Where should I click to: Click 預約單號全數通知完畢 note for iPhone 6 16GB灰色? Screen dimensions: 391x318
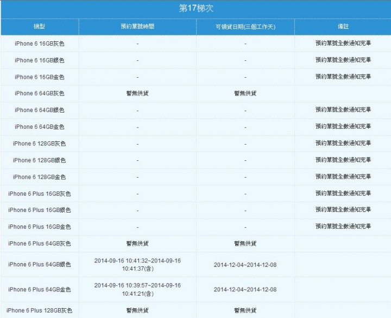click(x=343, y=43)
